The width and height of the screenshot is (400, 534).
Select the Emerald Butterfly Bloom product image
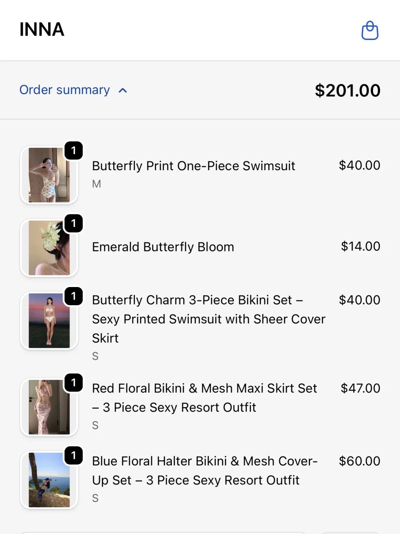coord(49,248)
